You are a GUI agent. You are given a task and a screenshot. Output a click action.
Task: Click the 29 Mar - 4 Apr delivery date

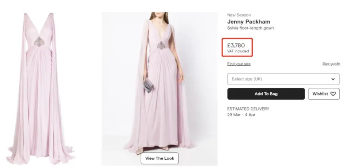coord(242,115)
